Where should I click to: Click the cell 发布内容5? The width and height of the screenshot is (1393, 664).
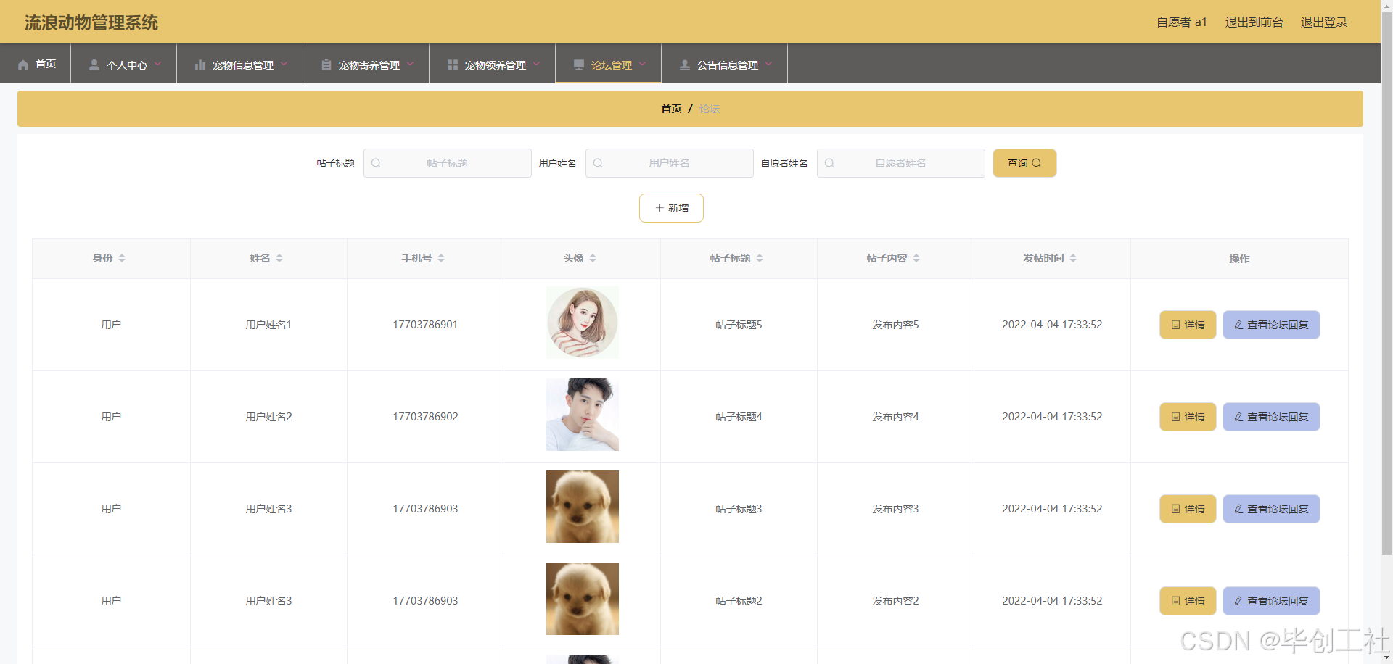tap(895, 325)
